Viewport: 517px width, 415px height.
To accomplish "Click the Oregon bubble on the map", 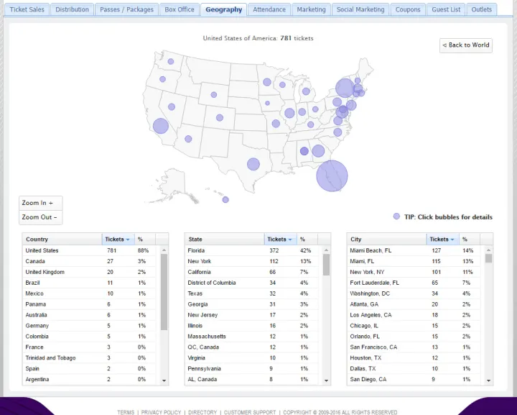I will click(x=162, y=79).
